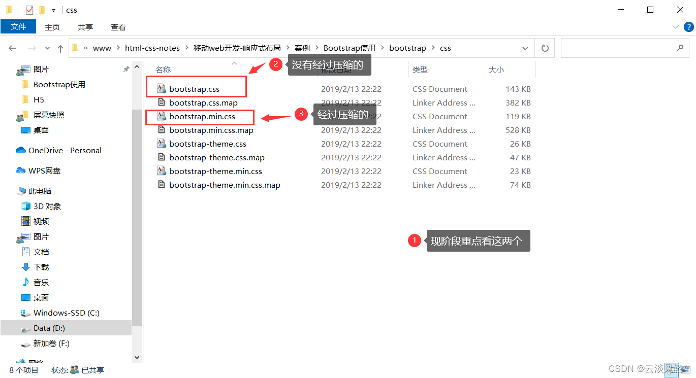Click the navigation pane scrollbar thumb
This screenshot has height=378, width=696.
[x=137, y=217]
